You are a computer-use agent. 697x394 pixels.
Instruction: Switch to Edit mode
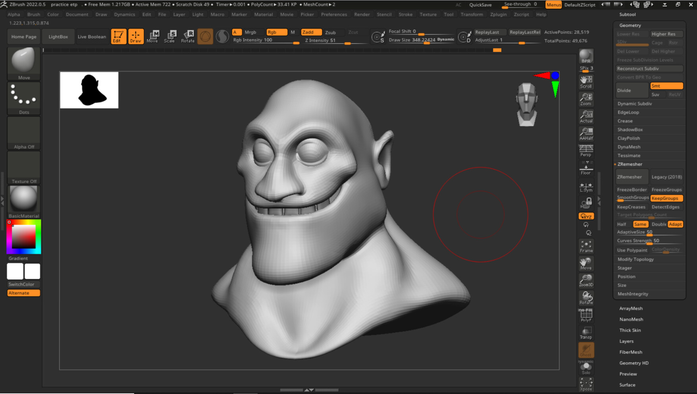pyautogui.click(x=118, y=36)
